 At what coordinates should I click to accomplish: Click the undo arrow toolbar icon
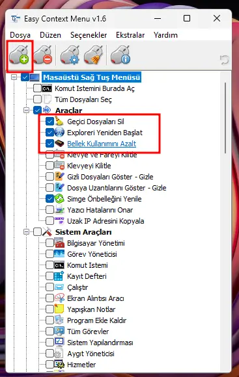click(x=224, y=60)
